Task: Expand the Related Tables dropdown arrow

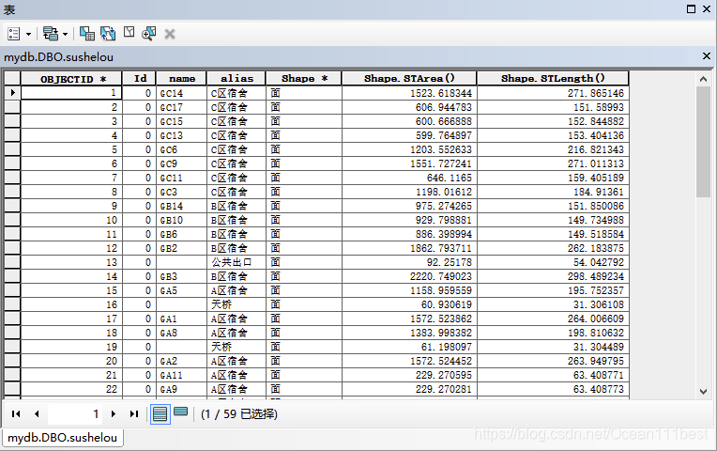Action: pyautogui.click(x=65, y=35)
